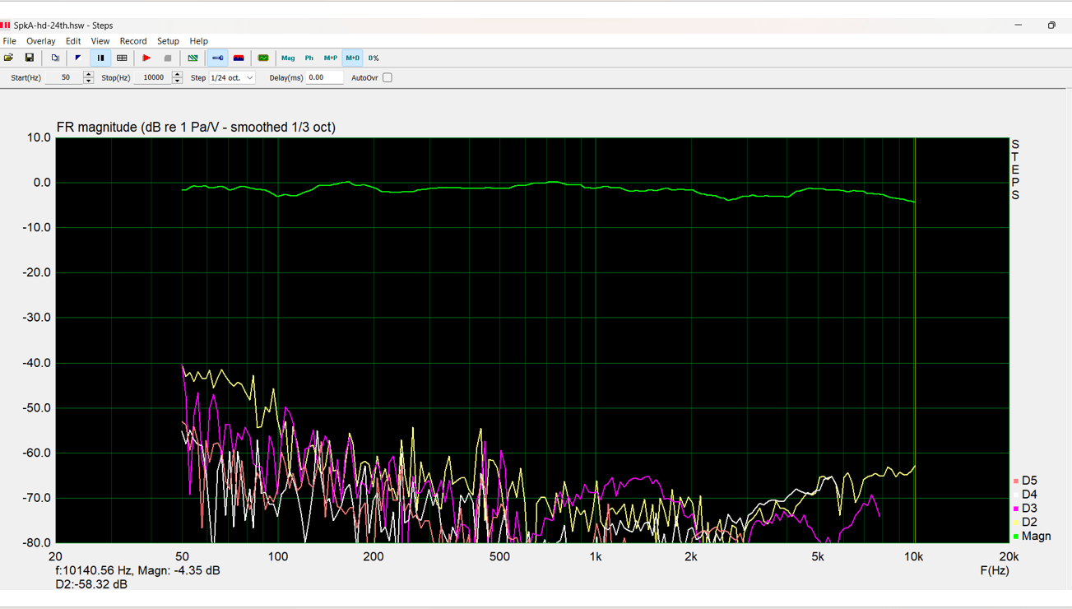Click the D3 legend color swatch
Screen dimensions: 1072x609
[x=1016, y=509]
